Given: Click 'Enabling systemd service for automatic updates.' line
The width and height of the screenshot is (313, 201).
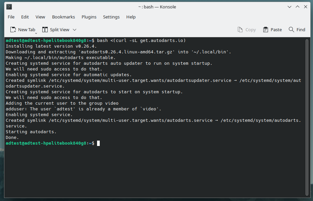Looking at the screenshot, I should pyautogui.click(x=69, y=75).
